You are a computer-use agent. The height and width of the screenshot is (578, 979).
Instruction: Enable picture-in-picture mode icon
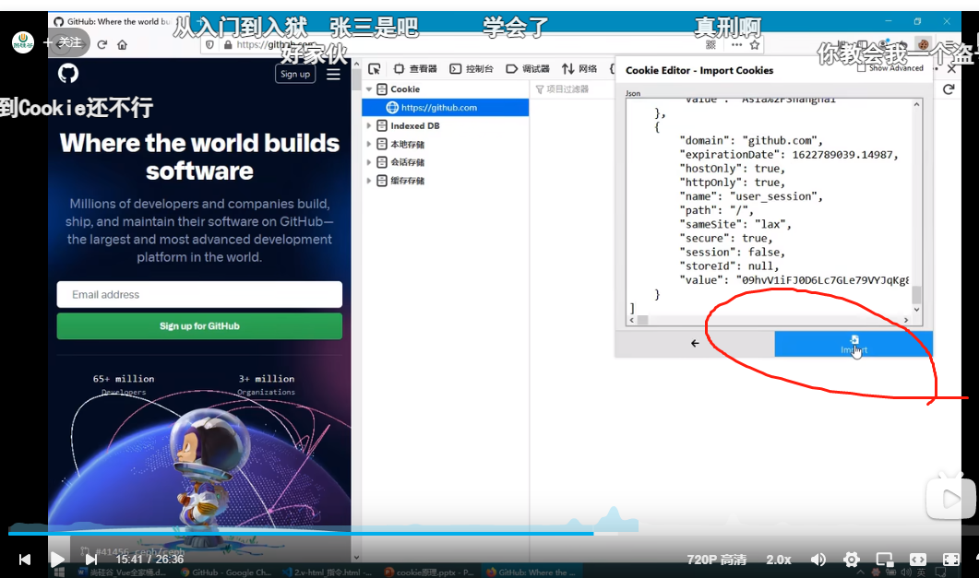point(885,560)
